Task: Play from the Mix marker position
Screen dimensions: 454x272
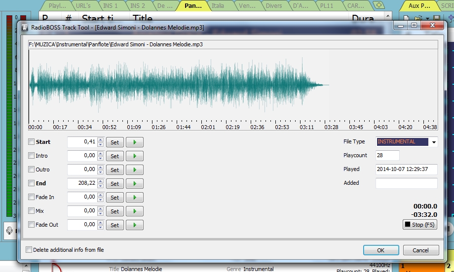Action: click(135, 211)
